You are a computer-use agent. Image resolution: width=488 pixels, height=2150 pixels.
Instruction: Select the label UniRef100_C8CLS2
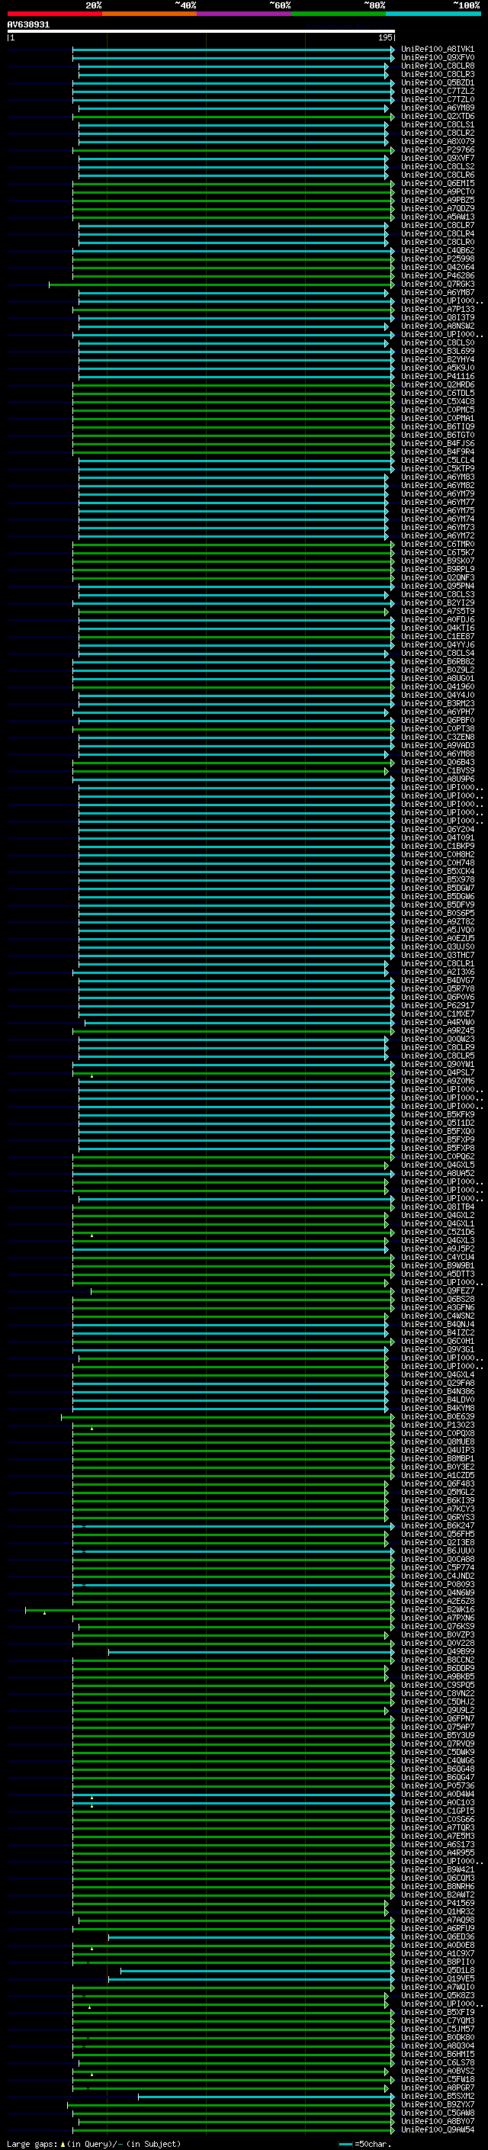click(x=437, y=166)
